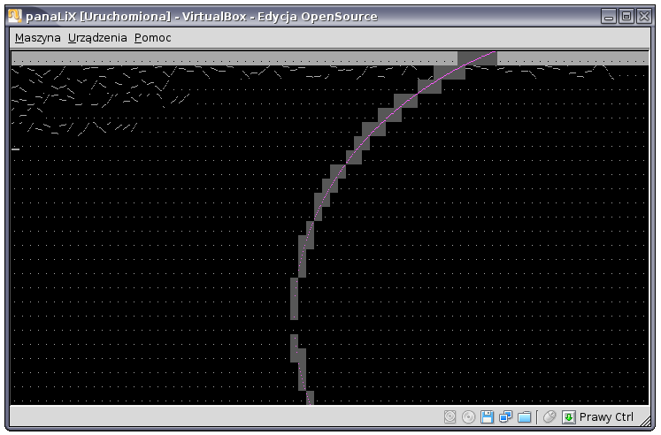Close the panaLiX VirtualBox window
The width and height of the screenshot is (661, 435).
tap(642, 16)
